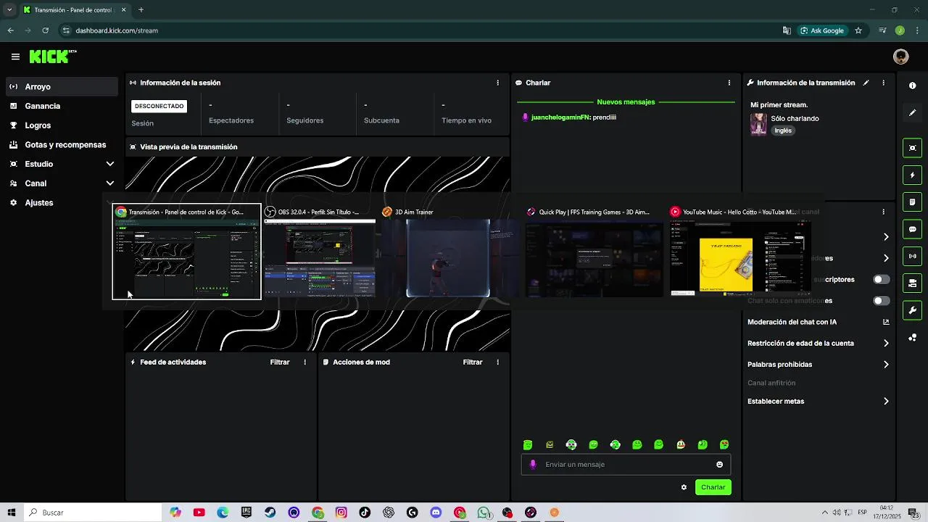
Task: Open the profile avatar menu
Action: point(900,57)
